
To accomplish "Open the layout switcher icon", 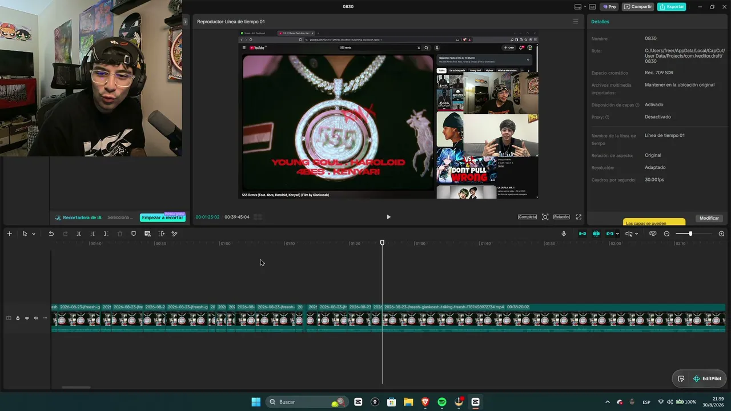I will click(x=578, y=7).
